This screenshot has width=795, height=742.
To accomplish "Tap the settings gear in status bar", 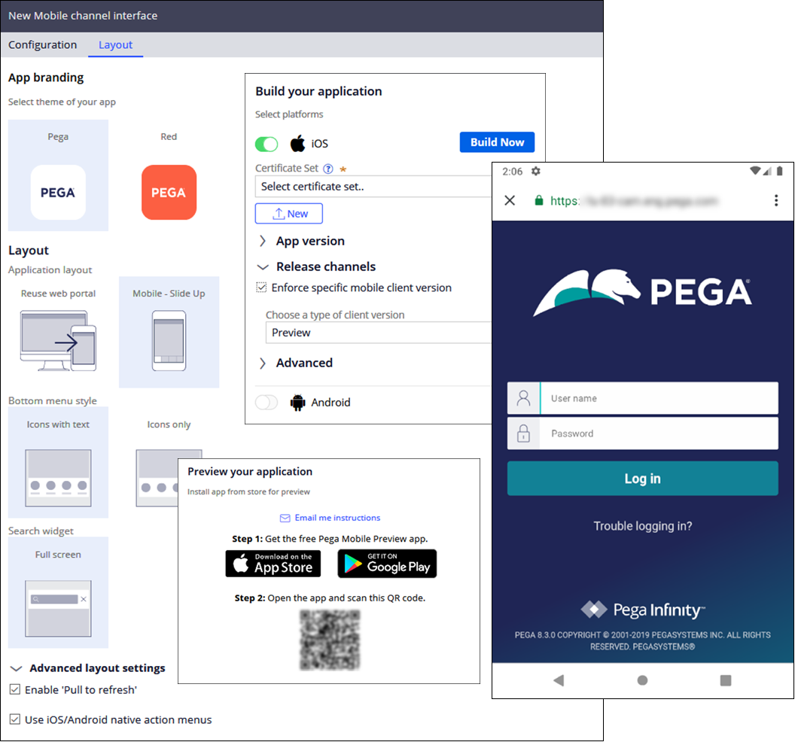I will click(x=536, y=171).
